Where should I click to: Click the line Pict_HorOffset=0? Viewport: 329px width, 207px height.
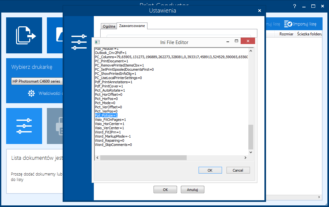click(109, 95)
